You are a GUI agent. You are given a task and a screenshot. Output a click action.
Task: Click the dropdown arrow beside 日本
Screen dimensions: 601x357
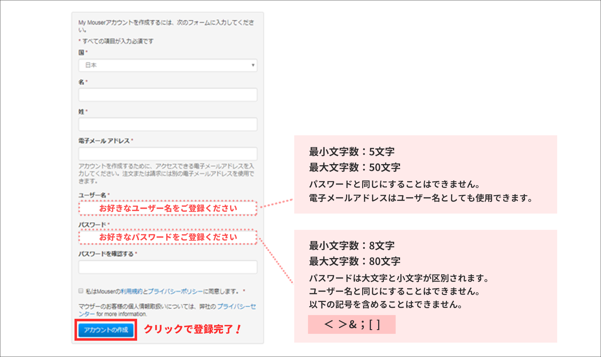252,65
